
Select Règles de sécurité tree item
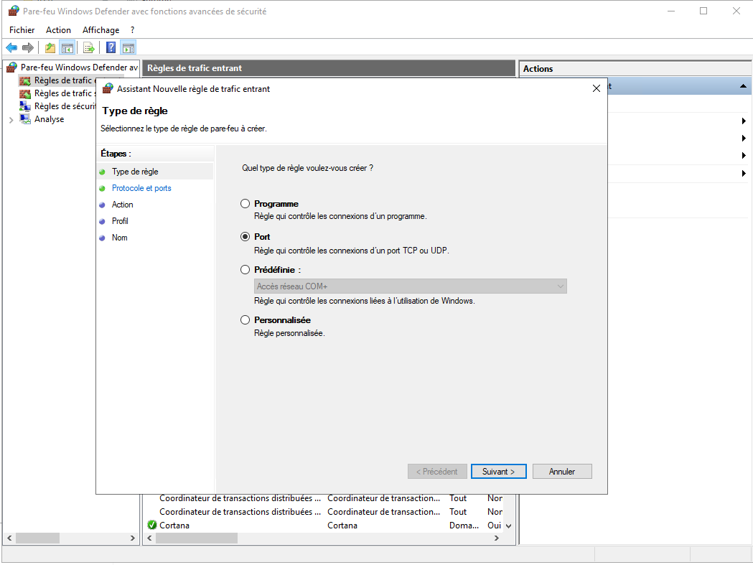pyautogui.click(x=65, y=106)
